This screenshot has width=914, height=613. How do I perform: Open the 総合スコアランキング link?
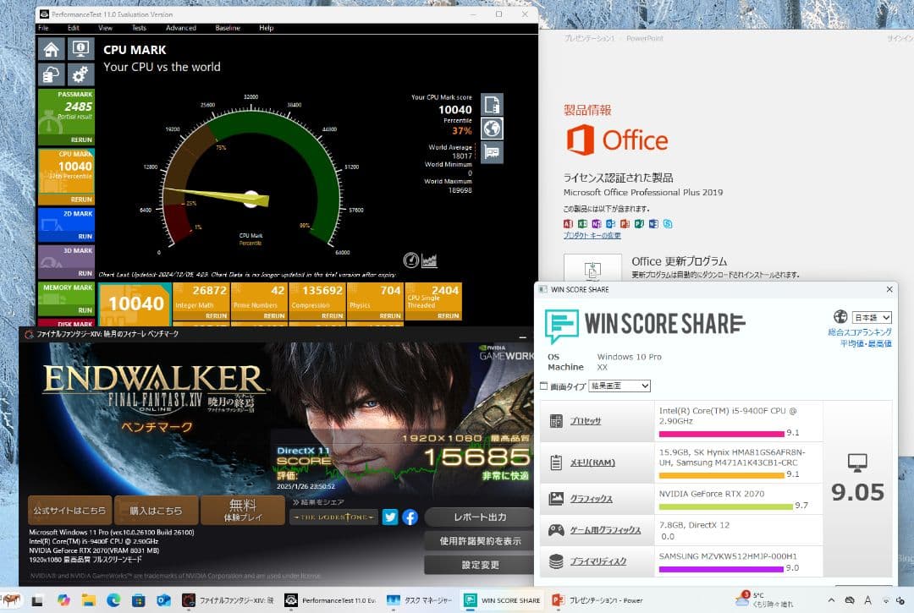[858, 331]
